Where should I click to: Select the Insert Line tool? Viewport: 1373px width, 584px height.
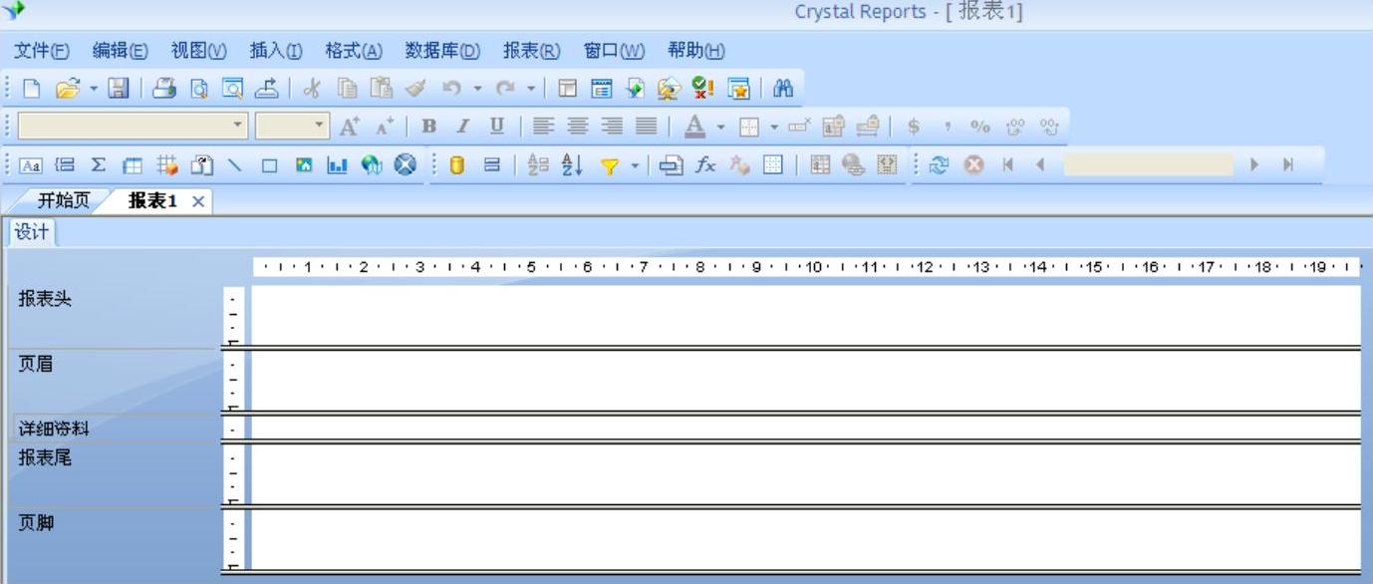(x=235, y=165)
